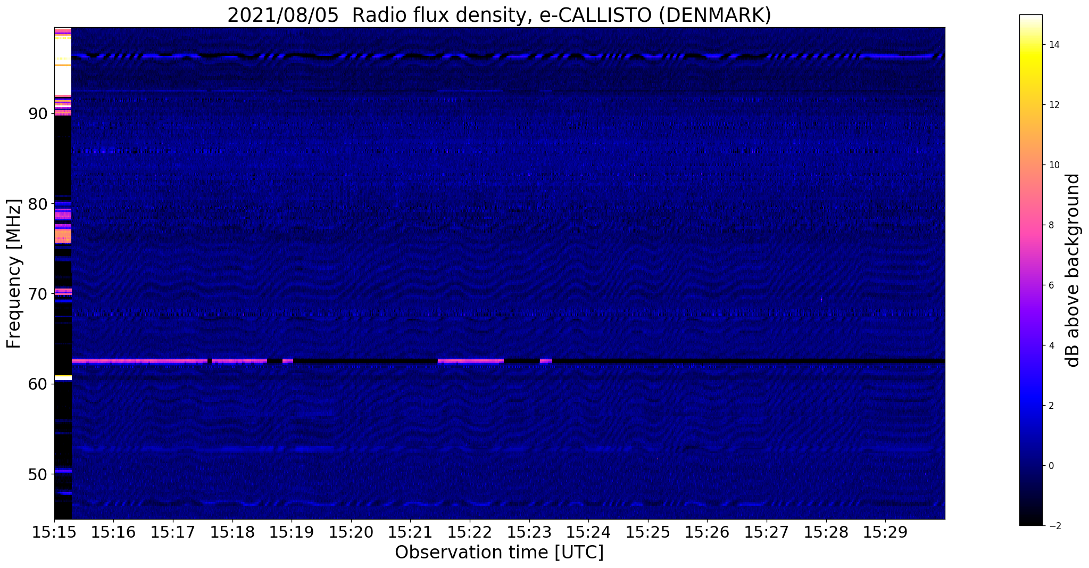Click the orange block near 76 MHz at 15:15
This screenshot has height=568, width=1089.
click(63, 236)
